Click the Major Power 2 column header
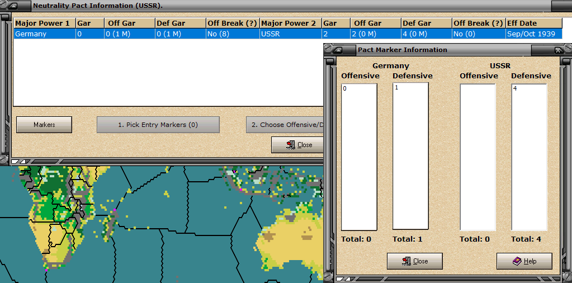The height and width of the screenshot is (283, 572). click(x=291, y=23)
